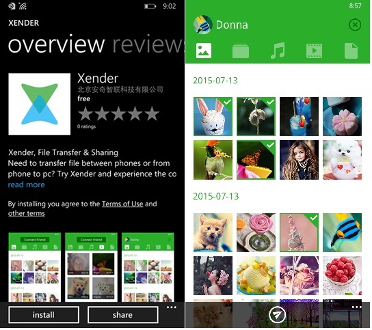Tap the 9:02 clock in status bar

click(x=170, y=6)
